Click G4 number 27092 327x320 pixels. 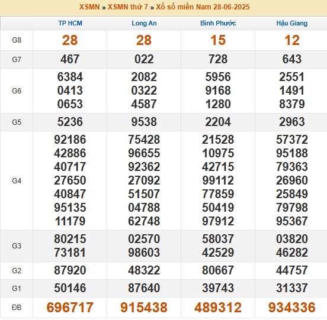pyautogui.click(x=144, y=180)
